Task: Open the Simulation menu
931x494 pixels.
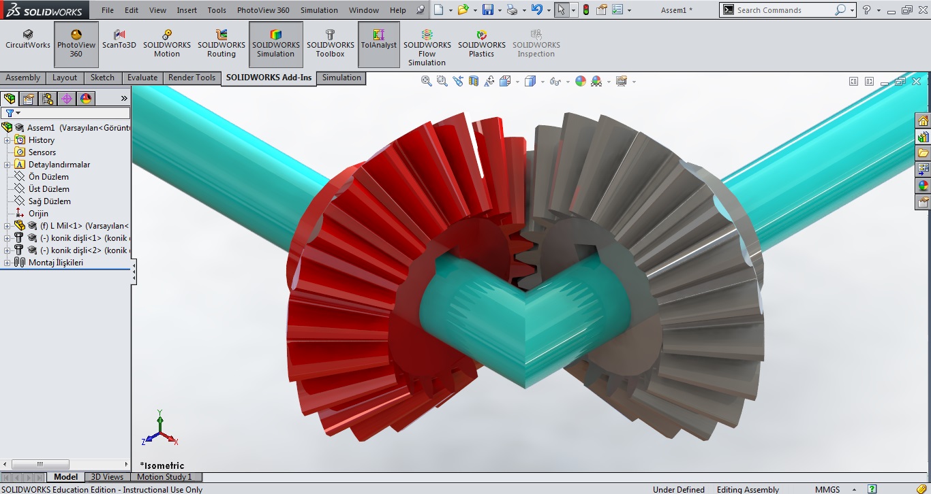Action: (319, 10)
